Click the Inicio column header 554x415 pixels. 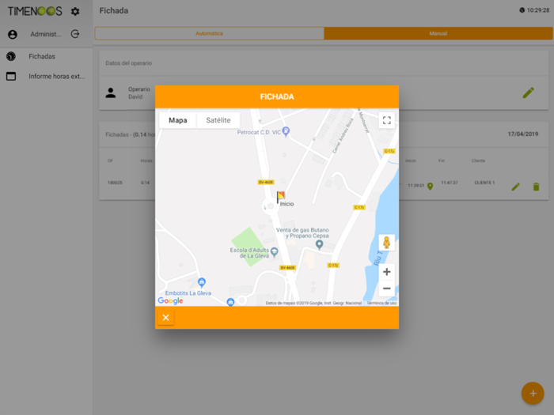pyautogui.click(x=411, y=160)
